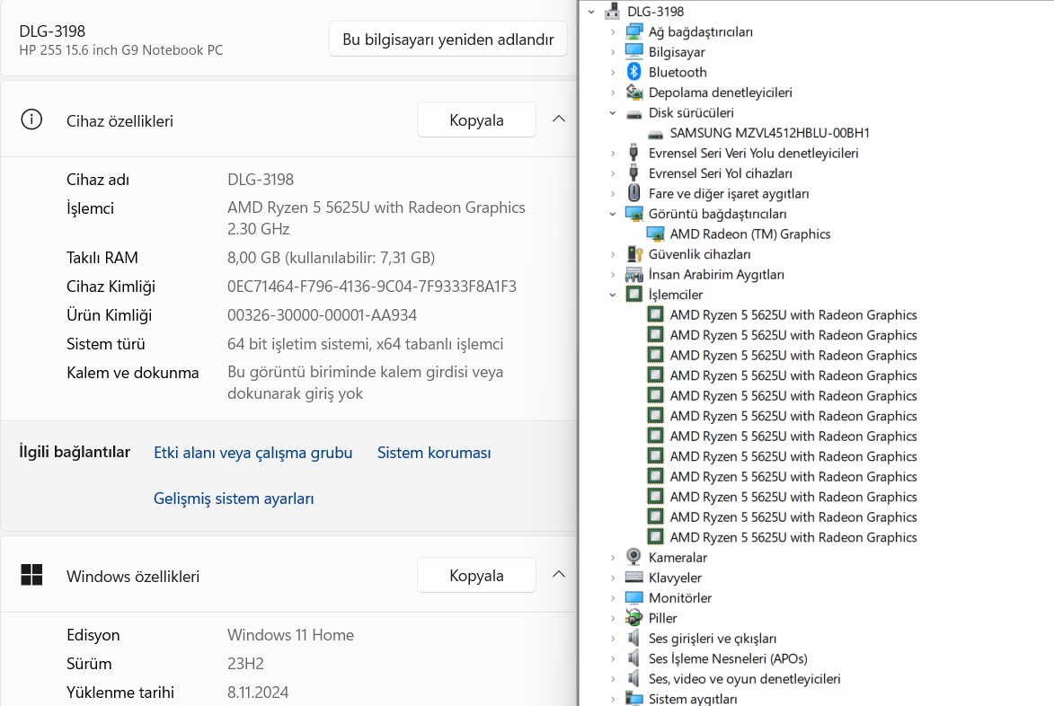
Task: Click the Evrensel Seri Veri Yolu denetleyicileri icon
Action: point(633,153)
